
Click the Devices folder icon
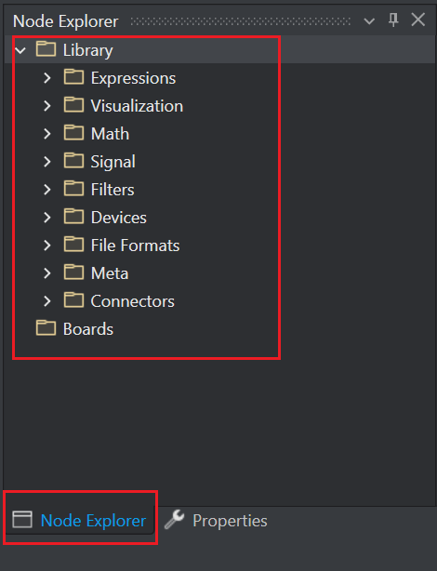click(74, 217)
